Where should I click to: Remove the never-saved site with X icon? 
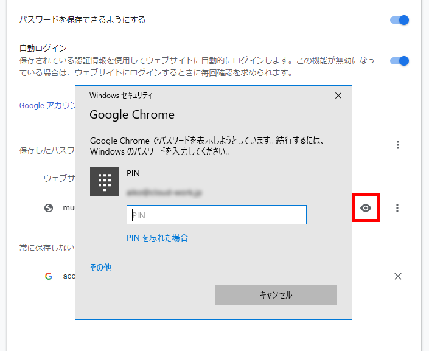[397, 276]
